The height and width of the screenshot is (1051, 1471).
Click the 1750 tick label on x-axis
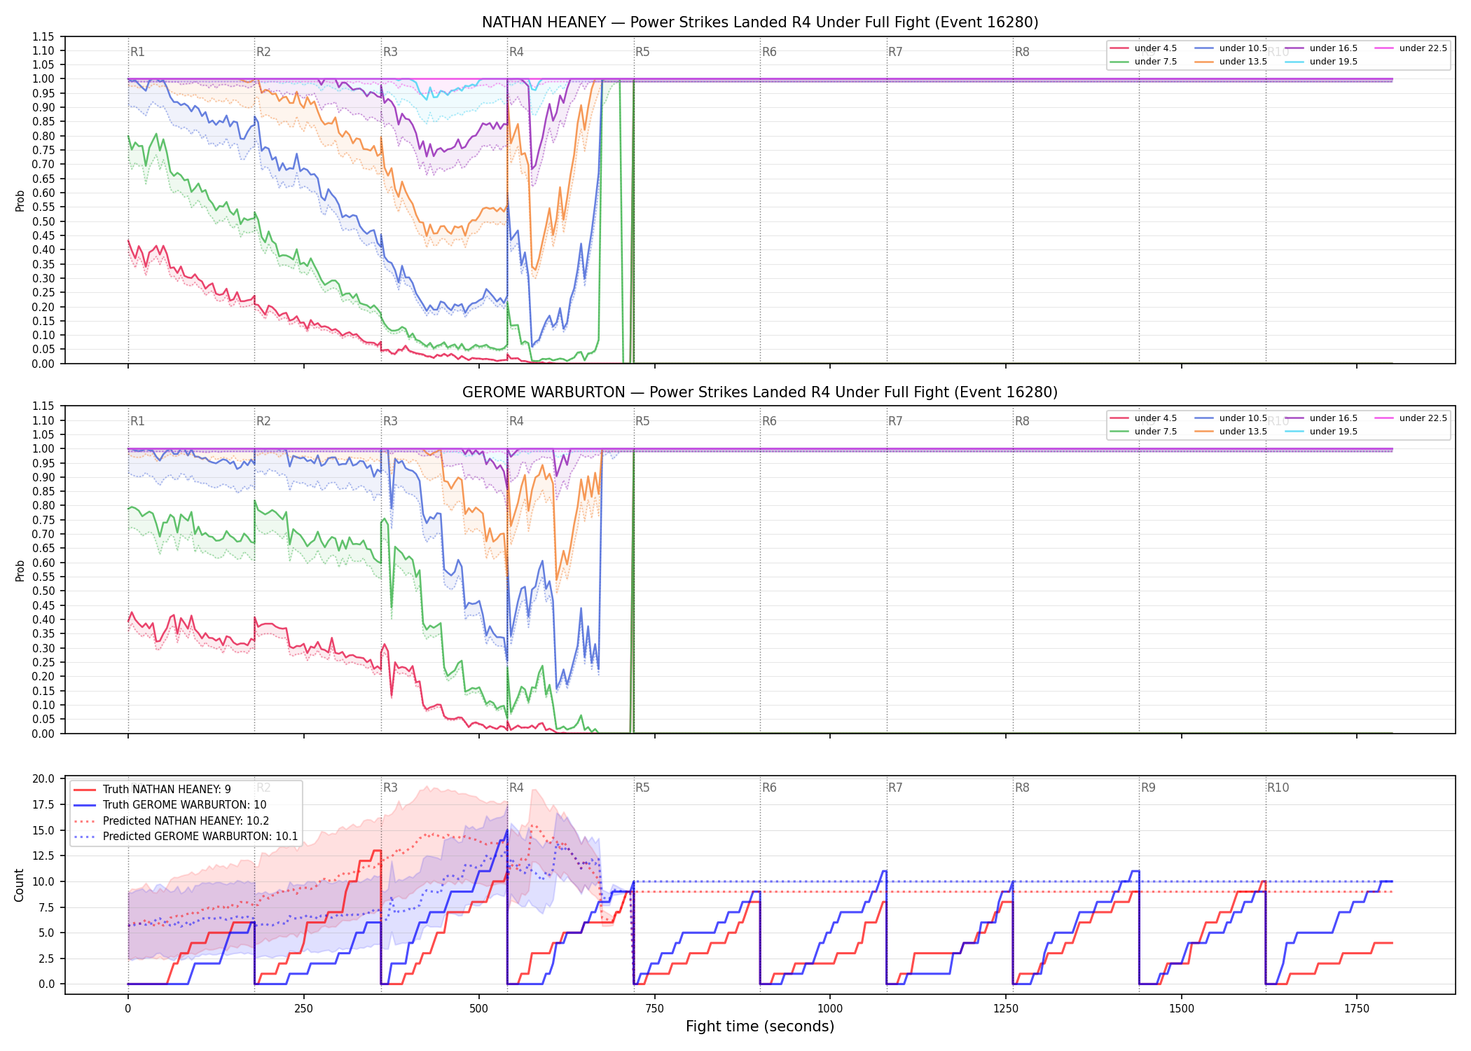coord(1357,1008)
